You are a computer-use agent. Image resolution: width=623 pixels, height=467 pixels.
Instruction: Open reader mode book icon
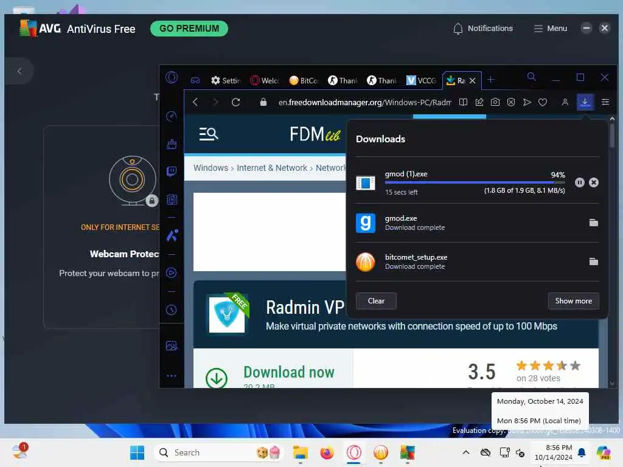point(463,102)
